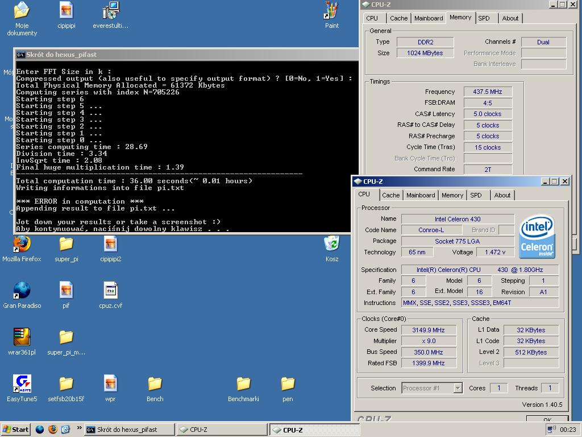Open the cipipipi2 desktop file
Image resolution: width=582 pixels, height=437 pixels.
click(111, 244)
